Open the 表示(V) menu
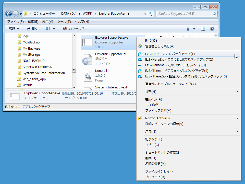 click(x=48, y=21)
